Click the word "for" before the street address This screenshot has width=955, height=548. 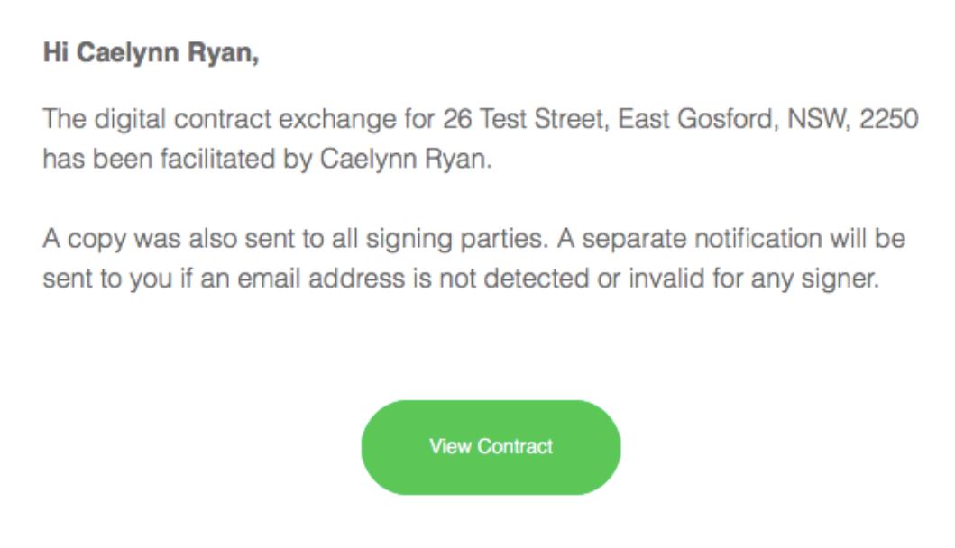420,119
